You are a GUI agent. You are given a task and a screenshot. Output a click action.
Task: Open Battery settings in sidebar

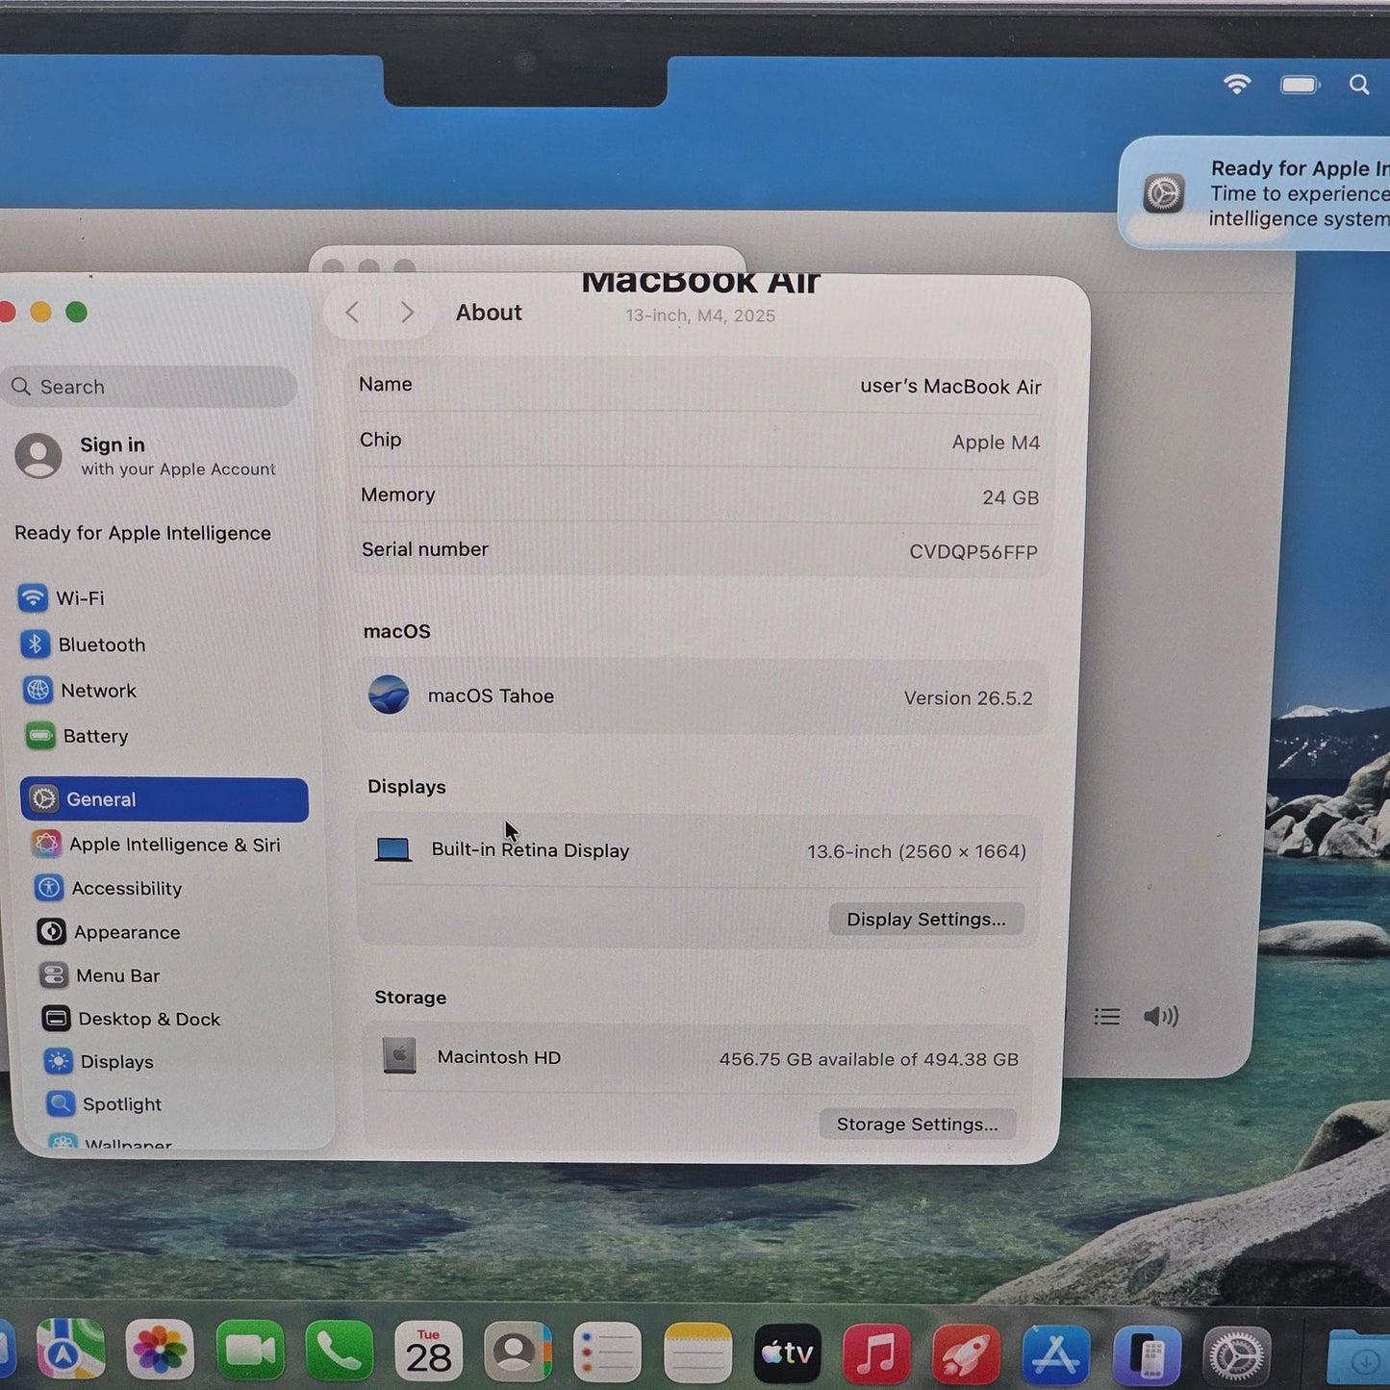point(76,737)
